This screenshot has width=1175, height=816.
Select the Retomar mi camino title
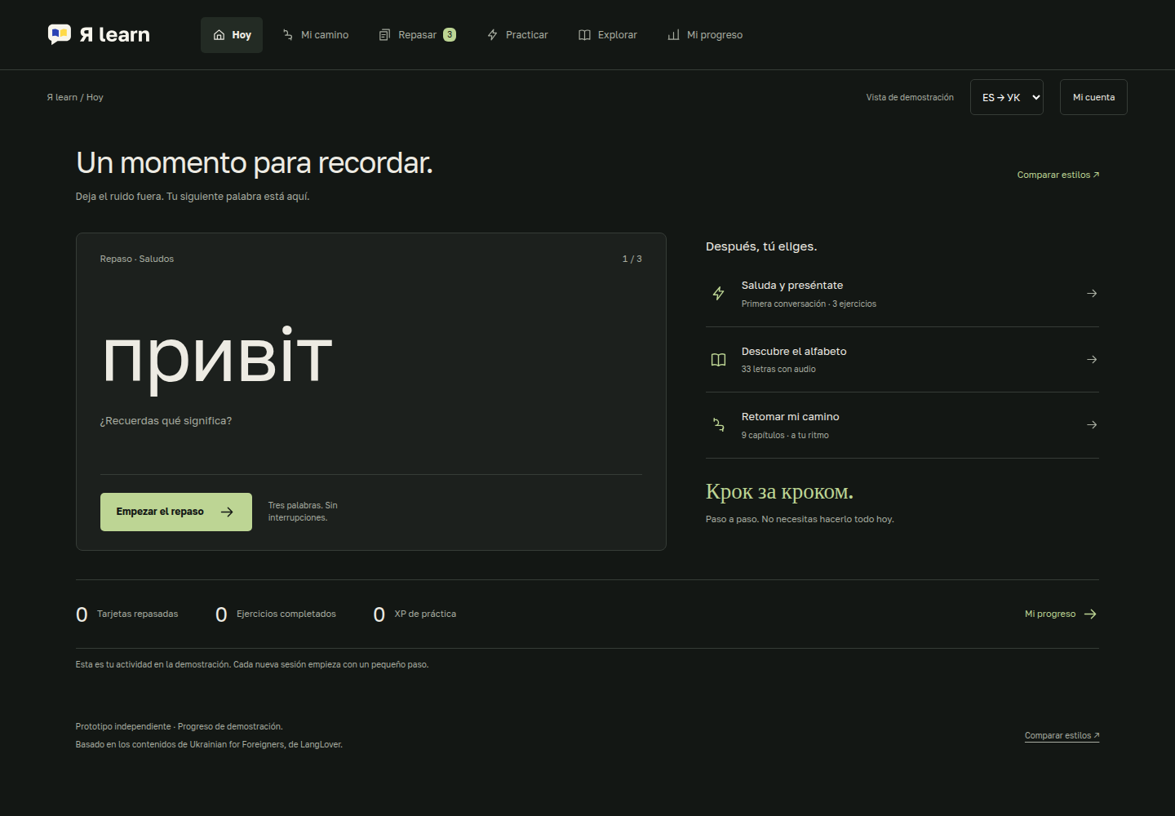coord(790,416)
